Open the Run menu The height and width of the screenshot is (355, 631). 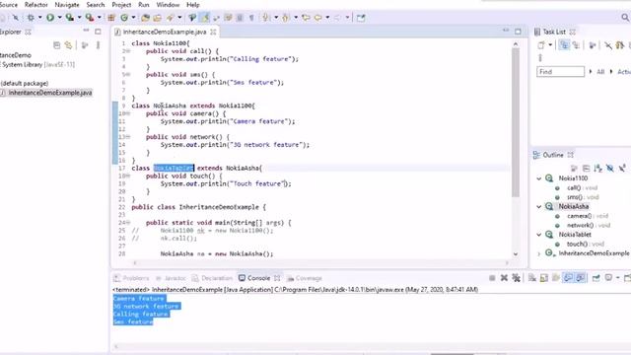coord(144,5)
